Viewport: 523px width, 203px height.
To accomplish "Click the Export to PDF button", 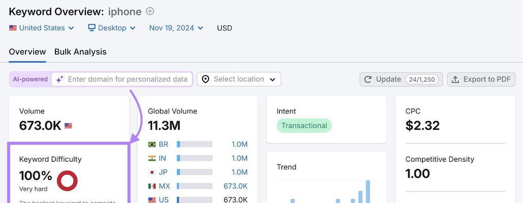I will point(481,79).
